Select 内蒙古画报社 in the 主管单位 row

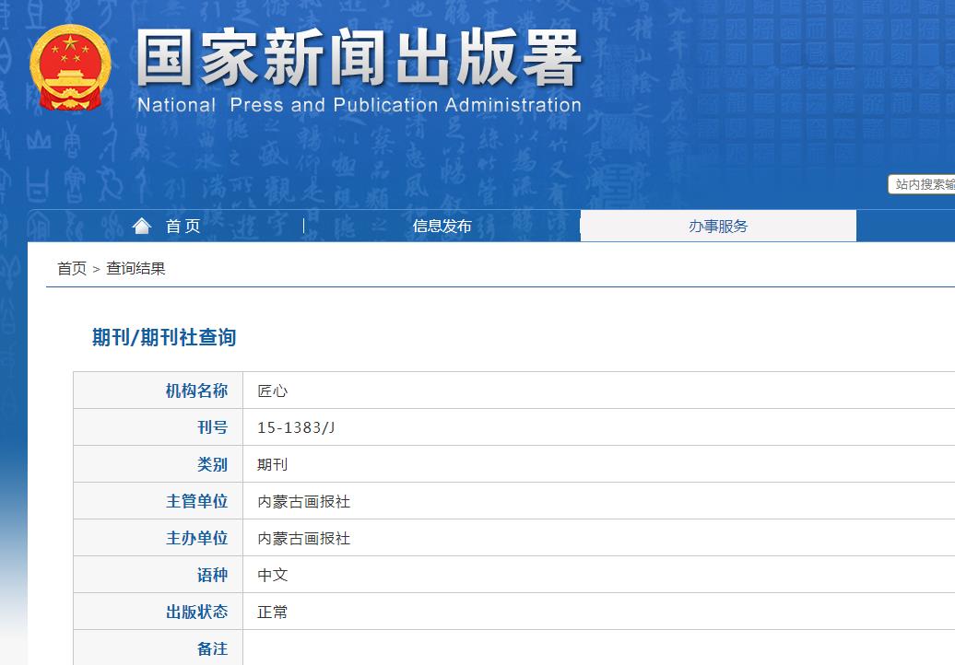[x=304, y=501]
